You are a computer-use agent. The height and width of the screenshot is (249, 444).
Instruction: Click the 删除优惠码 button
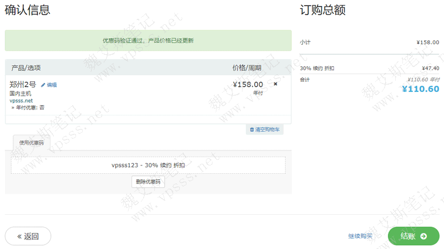[148, 181]
